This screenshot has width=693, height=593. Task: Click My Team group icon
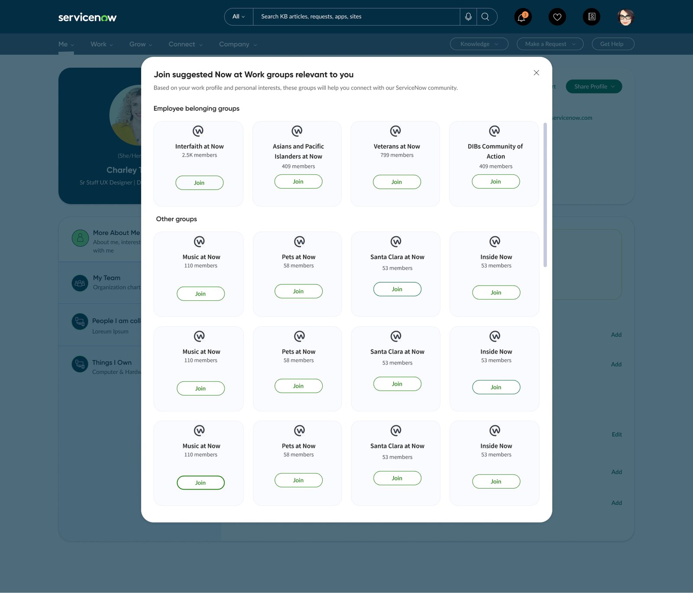click(80, 283)
